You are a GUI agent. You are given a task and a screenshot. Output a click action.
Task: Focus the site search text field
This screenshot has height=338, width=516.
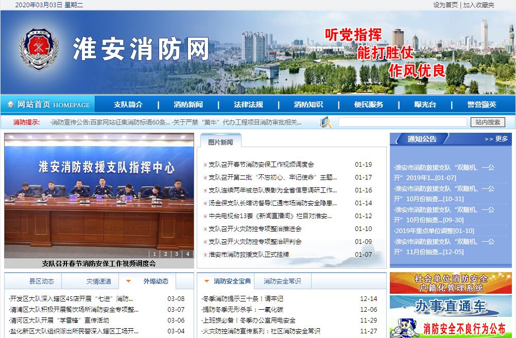tap(402, 122)
